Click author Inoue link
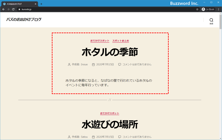This screenshot has height=140, width=222. [84, 65]
